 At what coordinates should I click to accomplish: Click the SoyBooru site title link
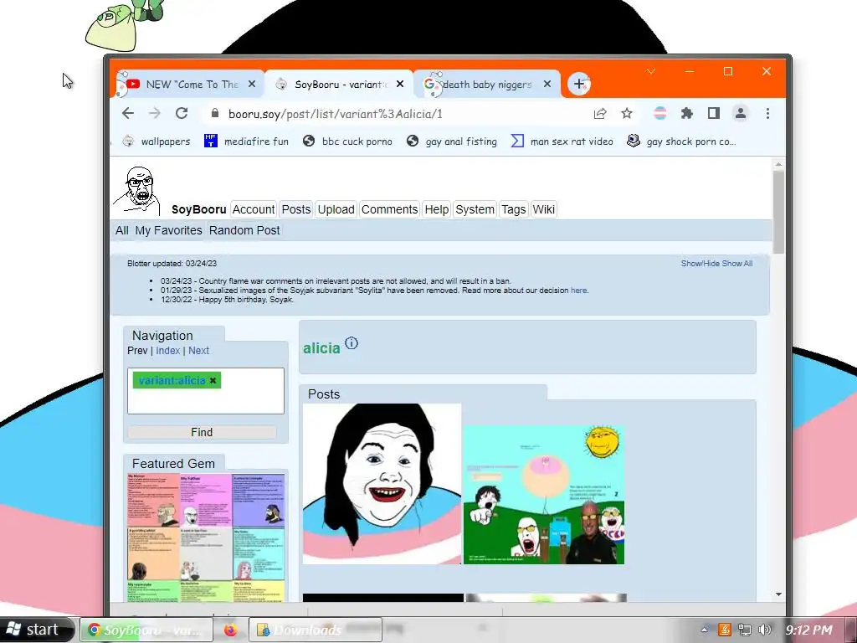tap(198, 209)
